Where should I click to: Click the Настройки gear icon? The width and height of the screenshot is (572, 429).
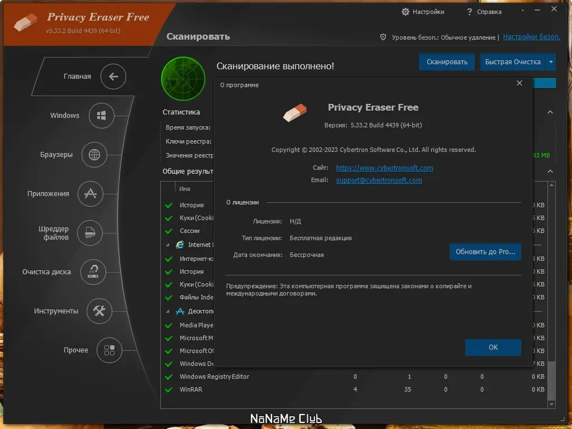pos(406,12)
